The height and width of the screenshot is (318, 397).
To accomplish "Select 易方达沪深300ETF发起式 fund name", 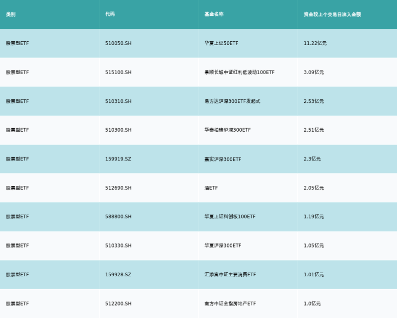I will pyautogui.click(x=232, y=101).
